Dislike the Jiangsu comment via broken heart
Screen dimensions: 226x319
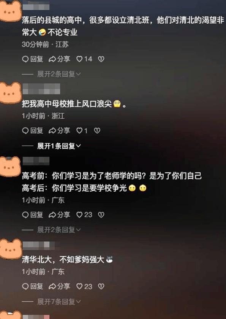coord(101,59)
